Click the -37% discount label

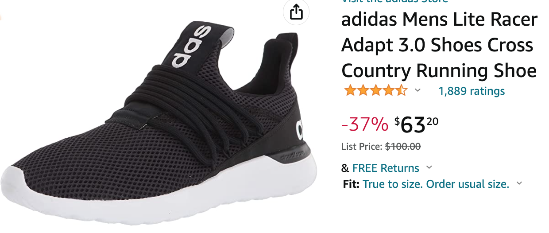(365, 125)
